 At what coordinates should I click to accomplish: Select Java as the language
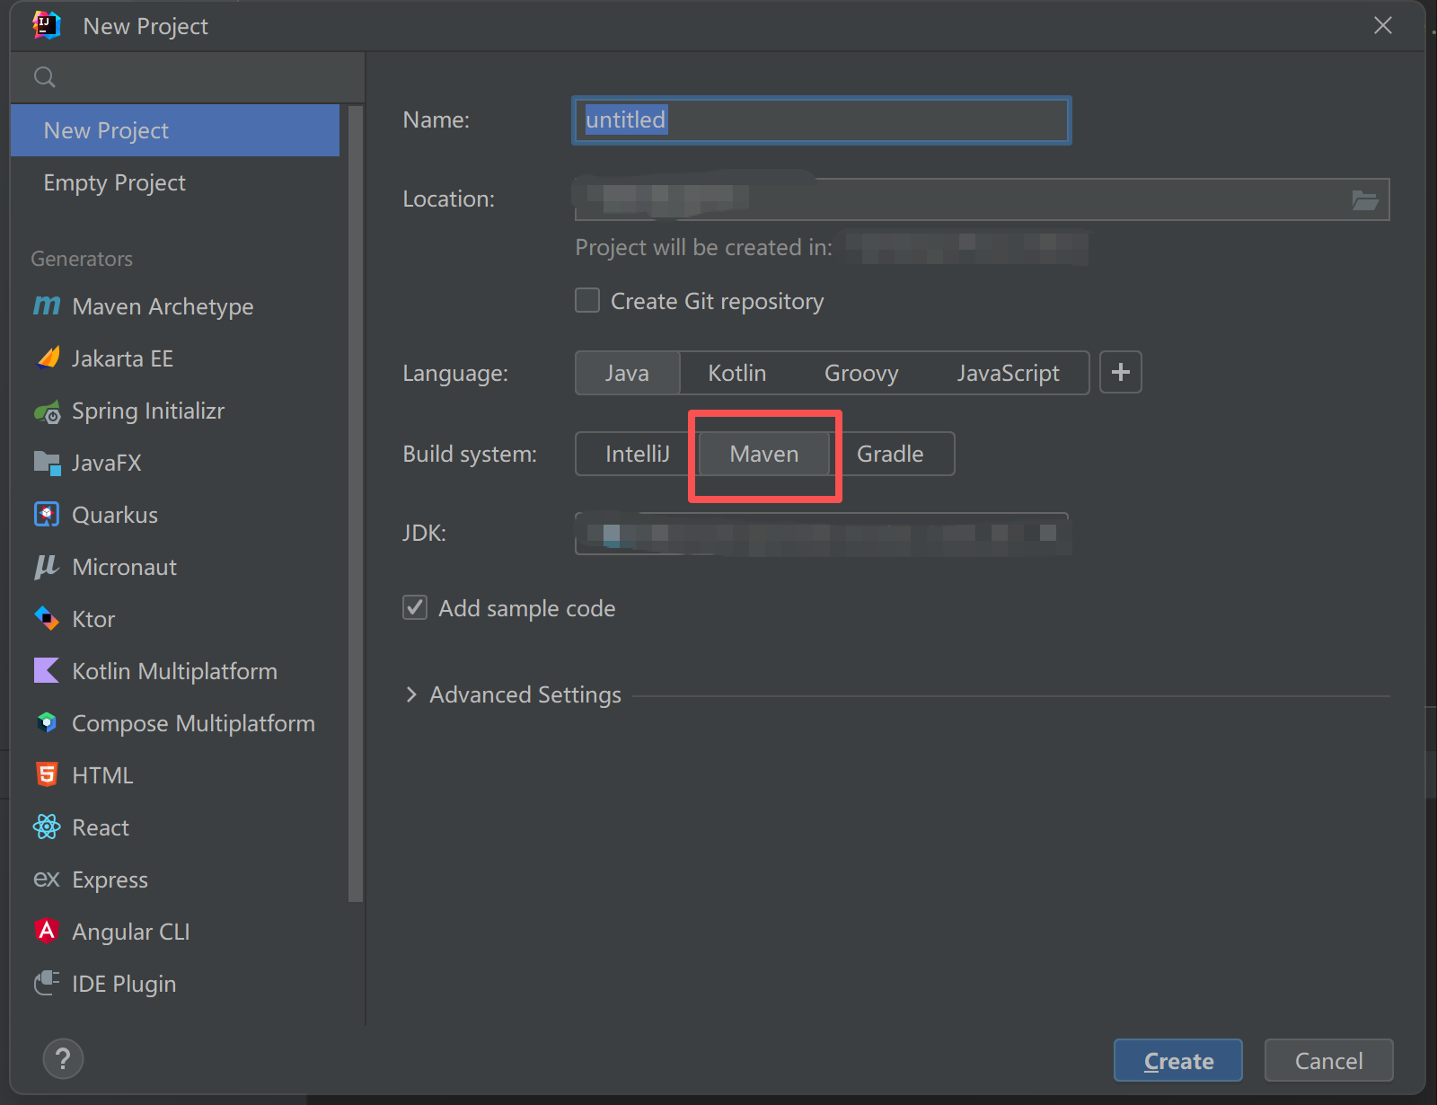tap(627, 373)
